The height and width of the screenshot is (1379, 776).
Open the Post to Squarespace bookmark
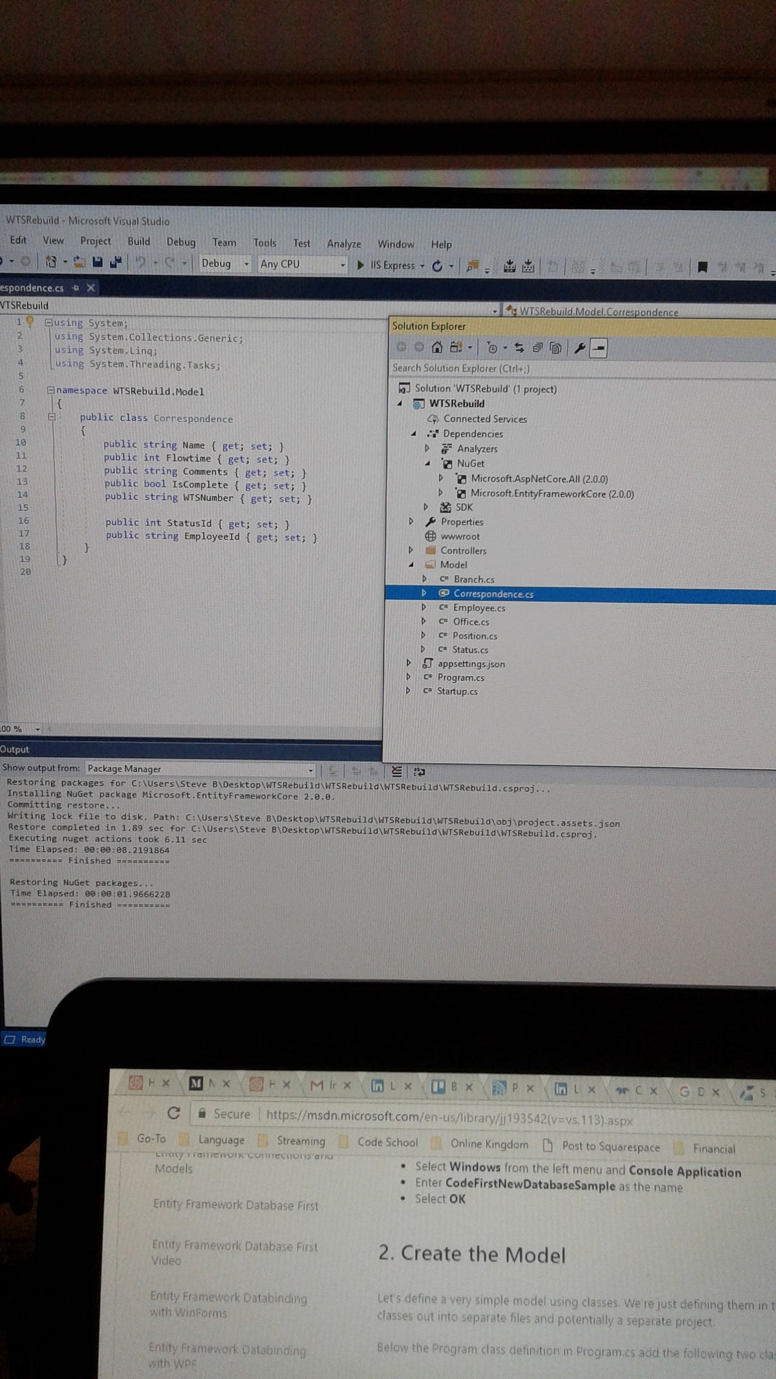[x=611, y=1146]
